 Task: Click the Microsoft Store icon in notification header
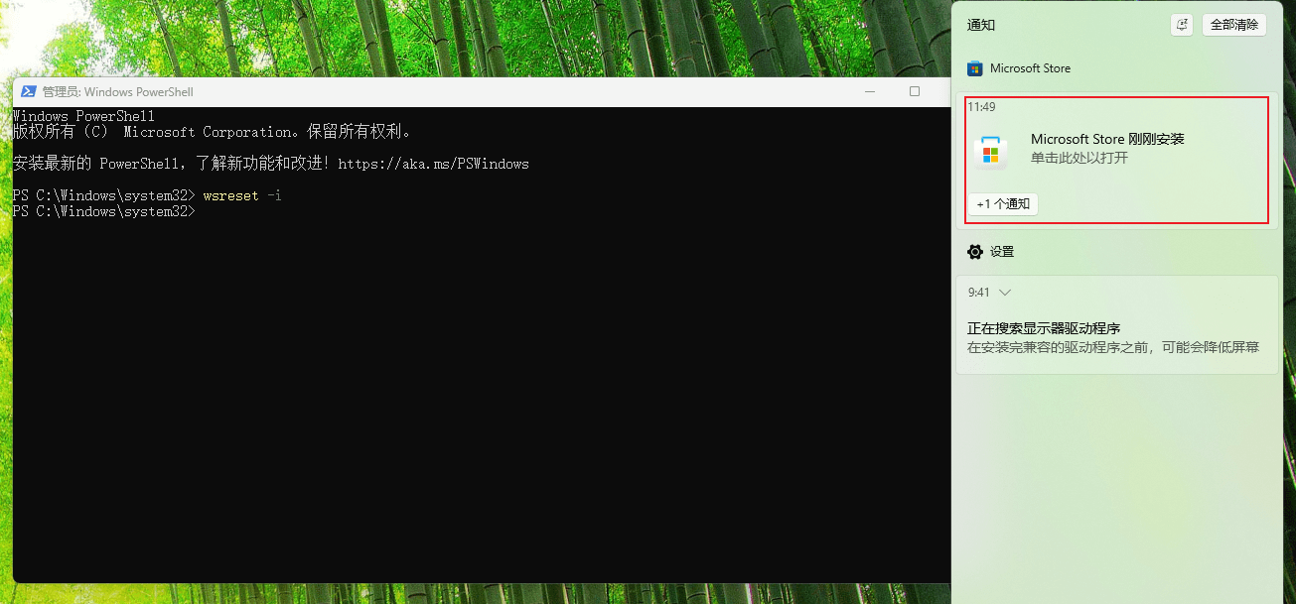[x=974, y=67]
